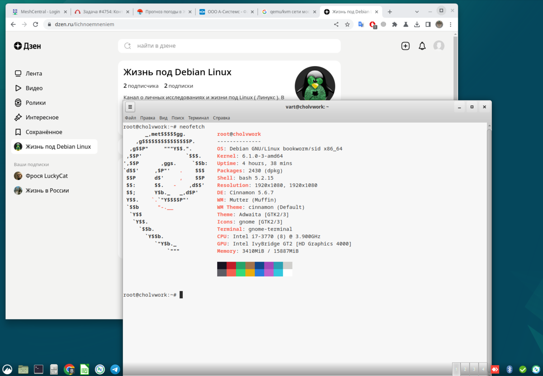Open Chrome from panel launcher
Image resolution: width=543 pixels, height=376 pixels.
[x=69, y=369]
